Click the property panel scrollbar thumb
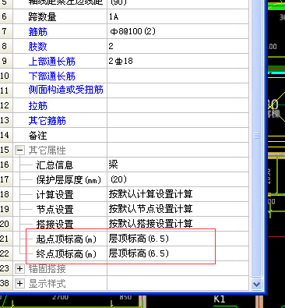Image resolution: width=285 pixels, height=308 pixels. pyautogui.click(x=256, y=136)
